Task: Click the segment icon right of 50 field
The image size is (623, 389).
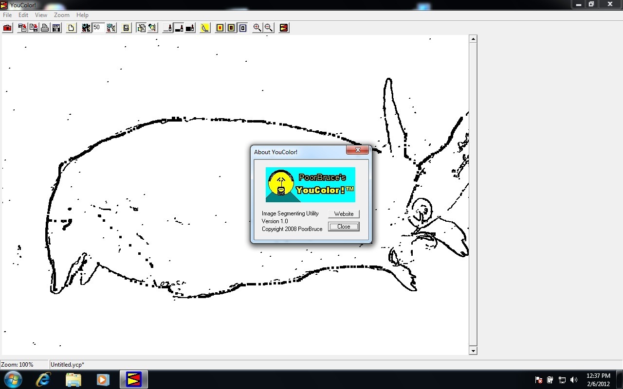Action: (x=111, y=28)
